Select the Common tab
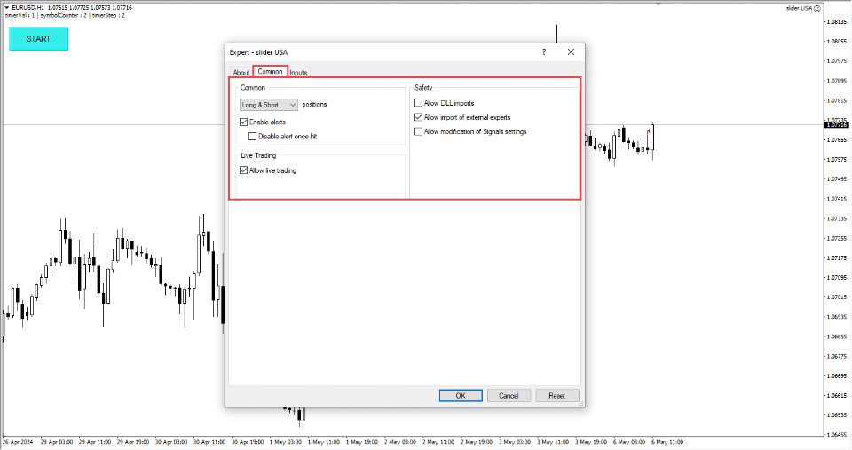 pyautogui.click(x=270, y=72)
